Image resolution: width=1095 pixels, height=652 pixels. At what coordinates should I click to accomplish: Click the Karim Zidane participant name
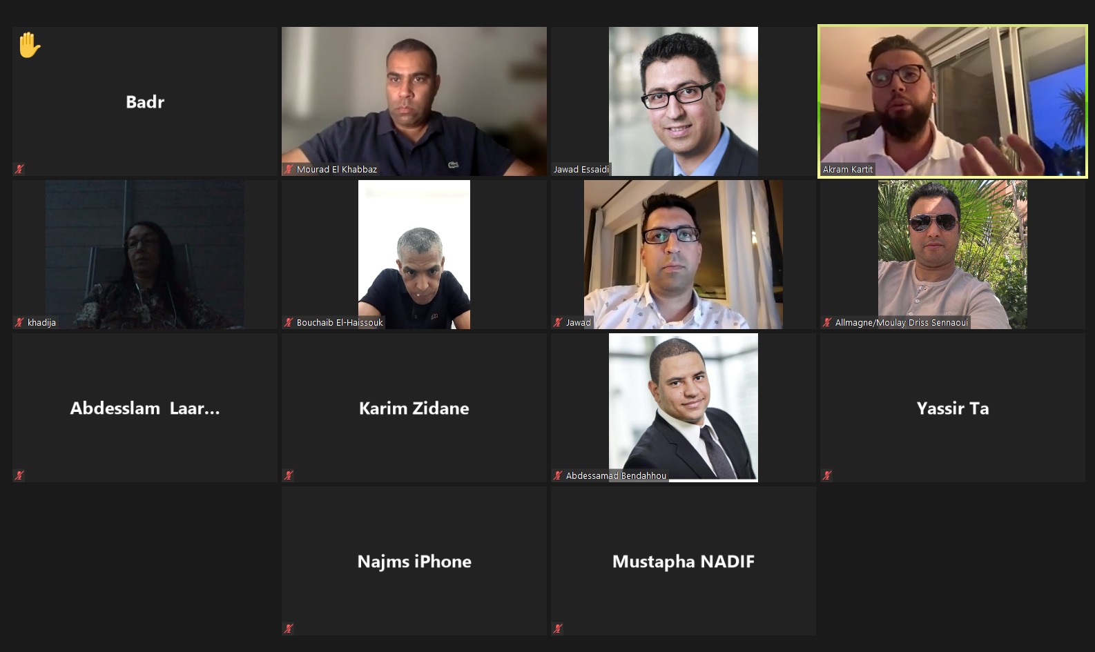pos(414,408)
